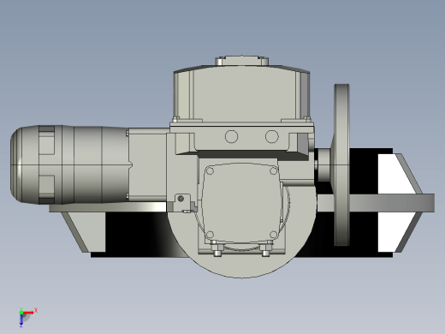
Task: Select the left bolt below the square cover
Action: tap(217, 249)
